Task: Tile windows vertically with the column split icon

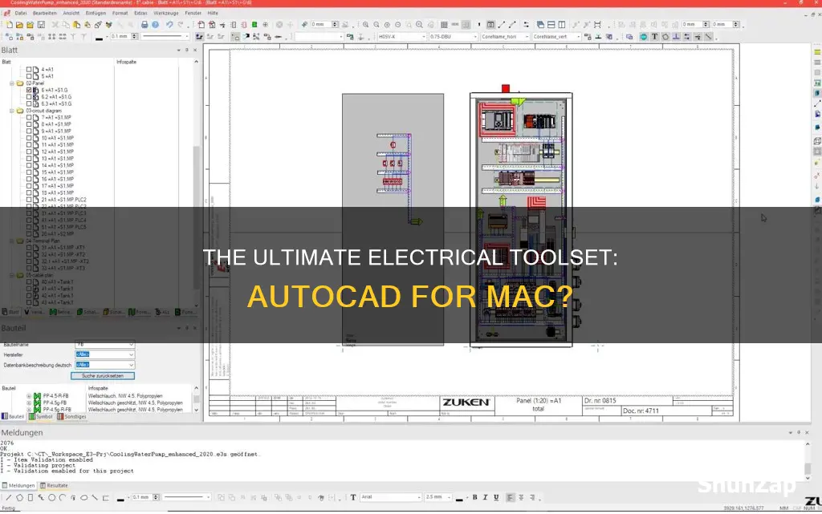Action: 561,25
